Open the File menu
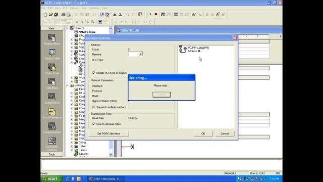This screenshot has width=323, height=182. point(43,8)
